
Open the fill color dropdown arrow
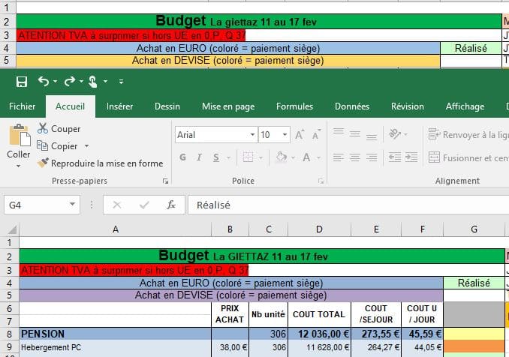click(293, 158)
